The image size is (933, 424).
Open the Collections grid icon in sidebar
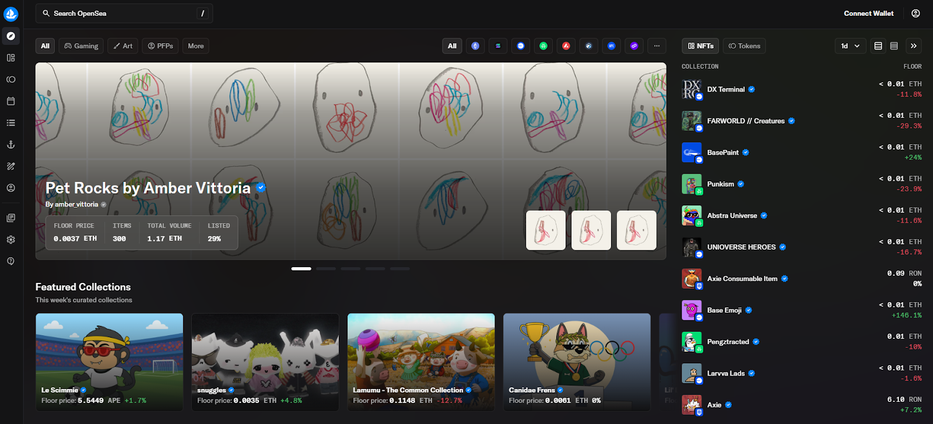click(x=10, y=58)
